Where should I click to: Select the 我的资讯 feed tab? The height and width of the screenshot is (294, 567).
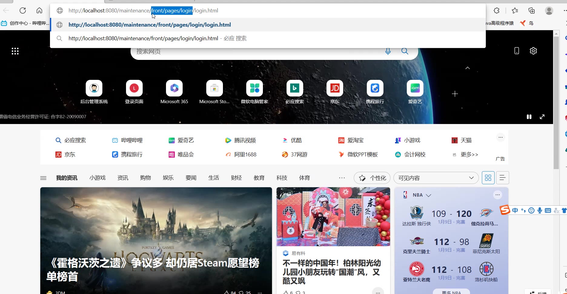tap(67, 178)
